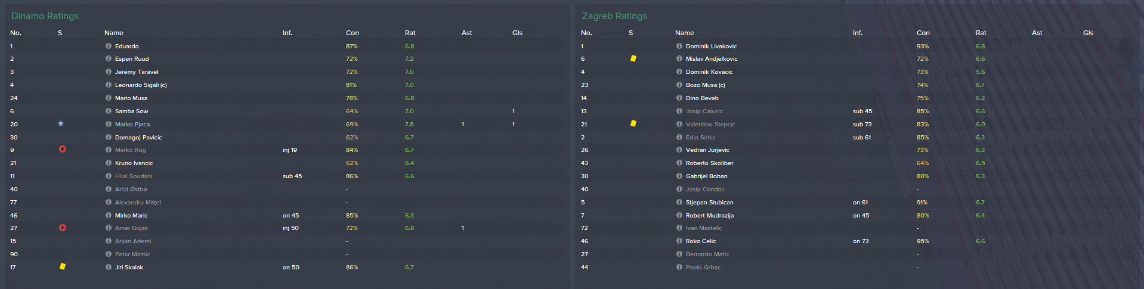The image size is (1144, 289).
Task: Select the Hilal Soudani row
Action: (x=285, y=176)
